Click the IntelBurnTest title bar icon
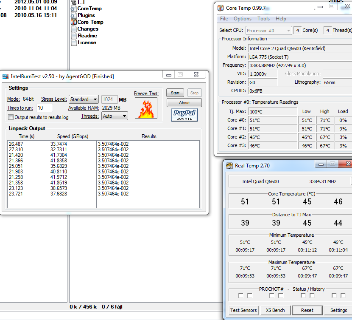 [6, 76]
